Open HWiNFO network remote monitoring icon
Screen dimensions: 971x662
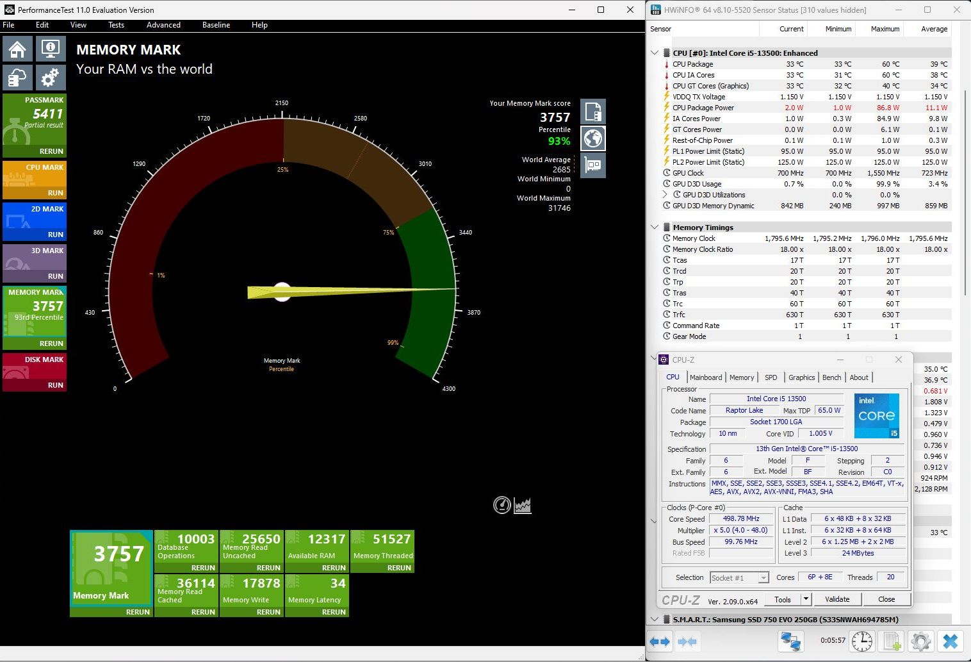[791, 641]
